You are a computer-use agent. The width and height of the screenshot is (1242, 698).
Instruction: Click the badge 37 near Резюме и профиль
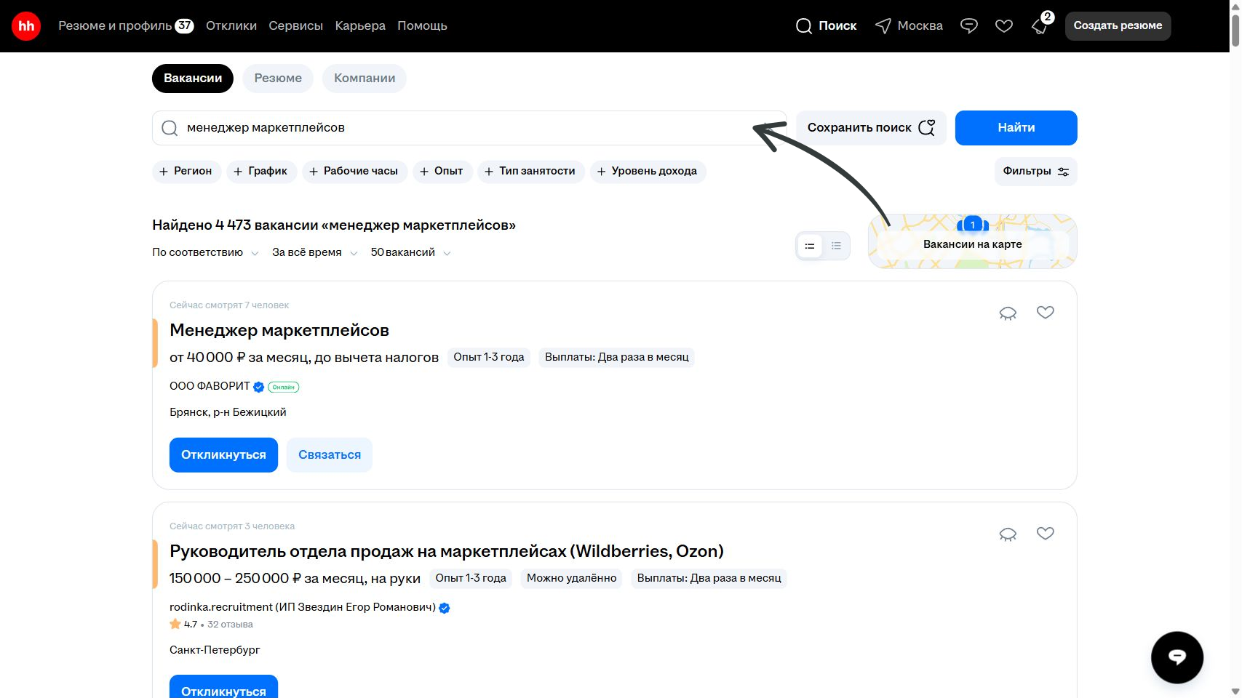(185, 25)
